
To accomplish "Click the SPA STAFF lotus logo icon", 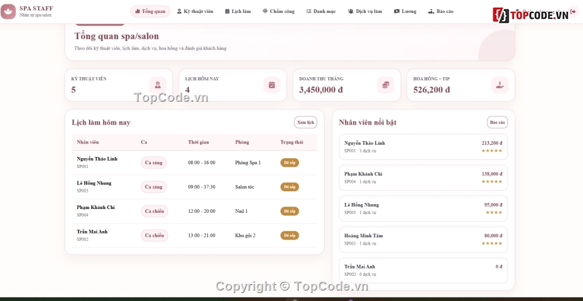I will click(x=8, y=12).
